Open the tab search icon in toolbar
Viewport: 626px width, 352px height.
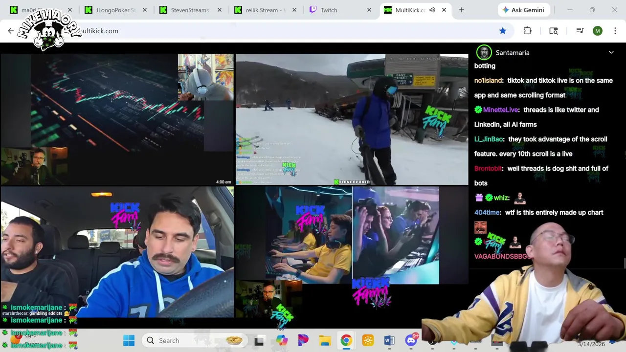tap(554, 31)
